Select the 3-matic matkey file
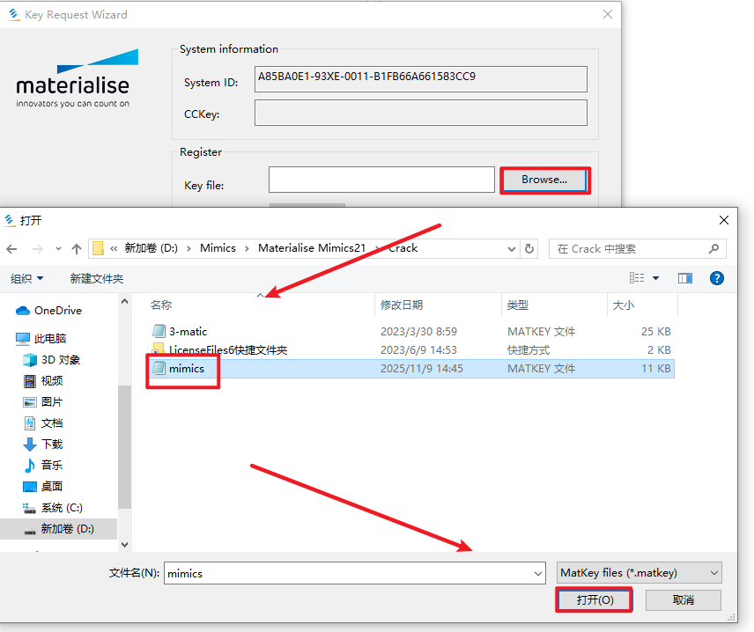This screenshot has height=632, width=754. click(188, 332)
